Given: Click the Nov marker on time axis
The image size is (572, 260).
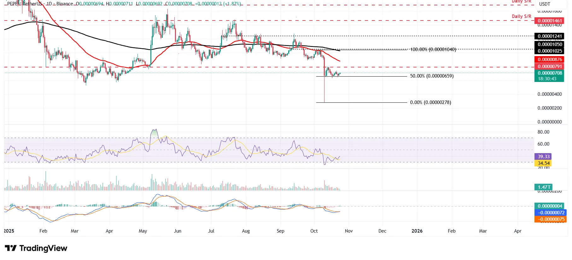Looking at the screenshot, I should click(x=349, y=231).
